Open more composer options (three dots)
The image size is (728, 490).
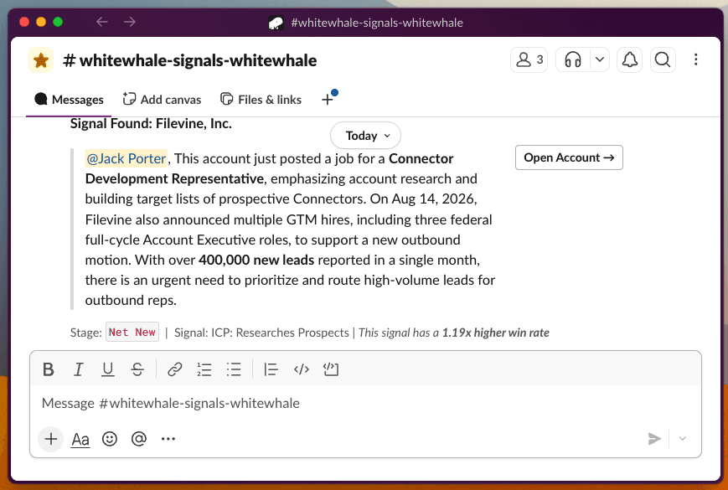(x=168, y=439)
